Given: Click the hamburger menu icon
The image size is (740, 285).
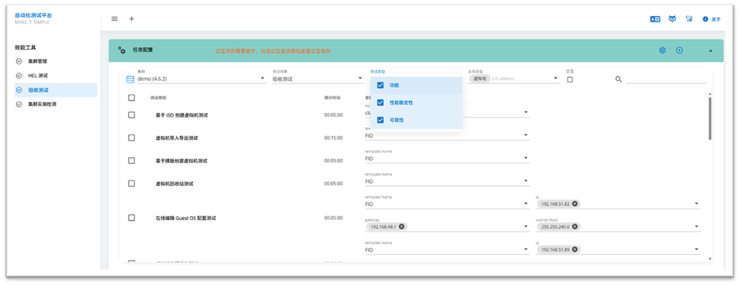Looking at the screenshot, I should (114, 19).
